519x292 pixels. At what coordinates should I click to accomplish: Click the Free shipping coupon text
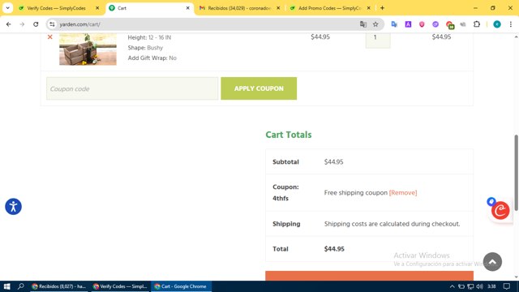click(356, 193)
